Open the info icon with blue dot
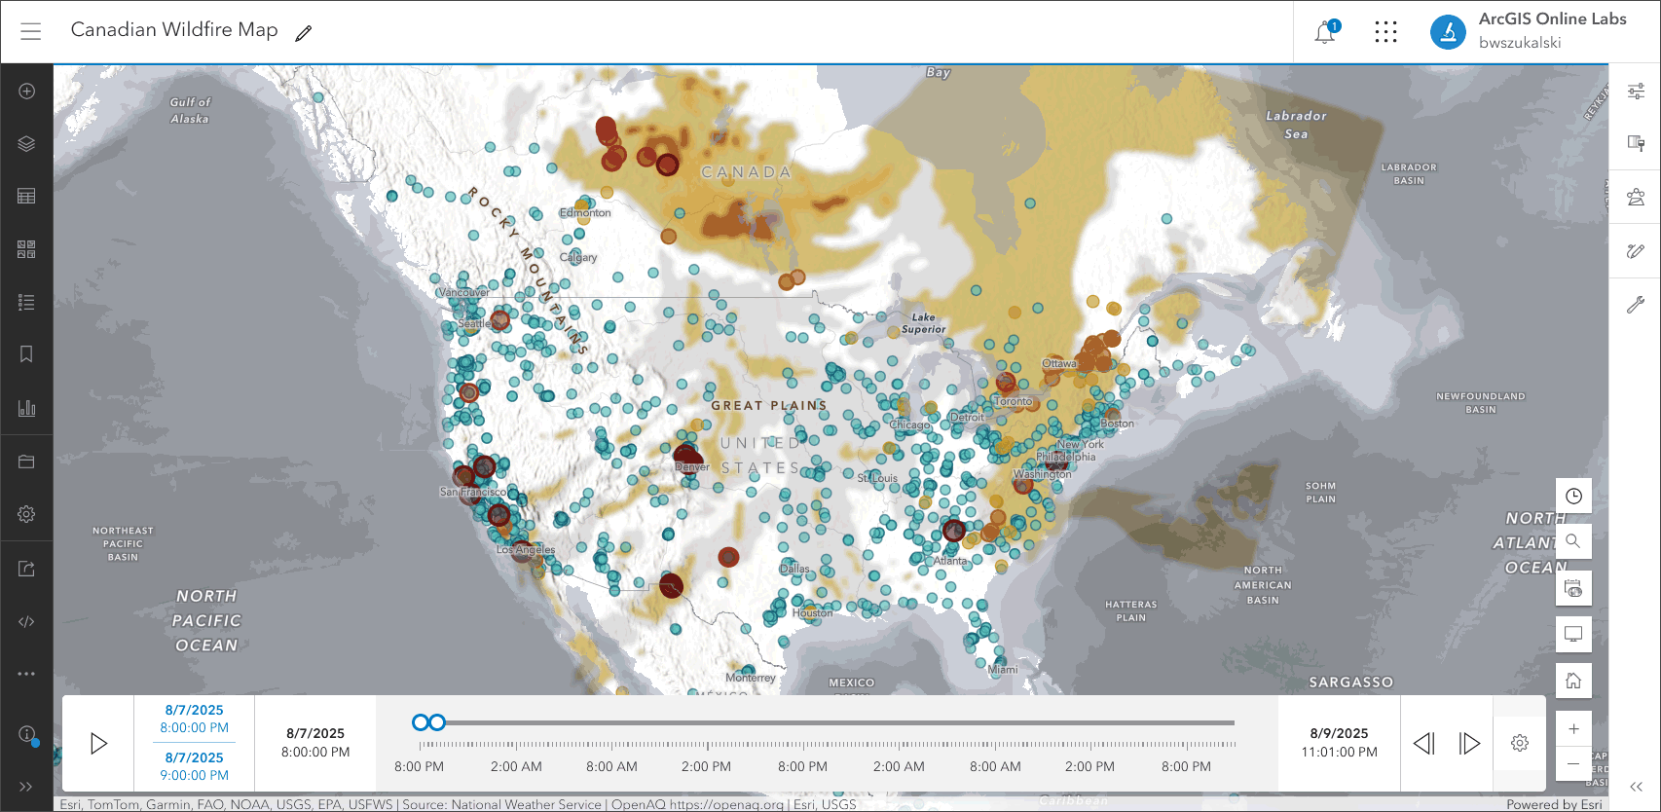 (26, 734)
